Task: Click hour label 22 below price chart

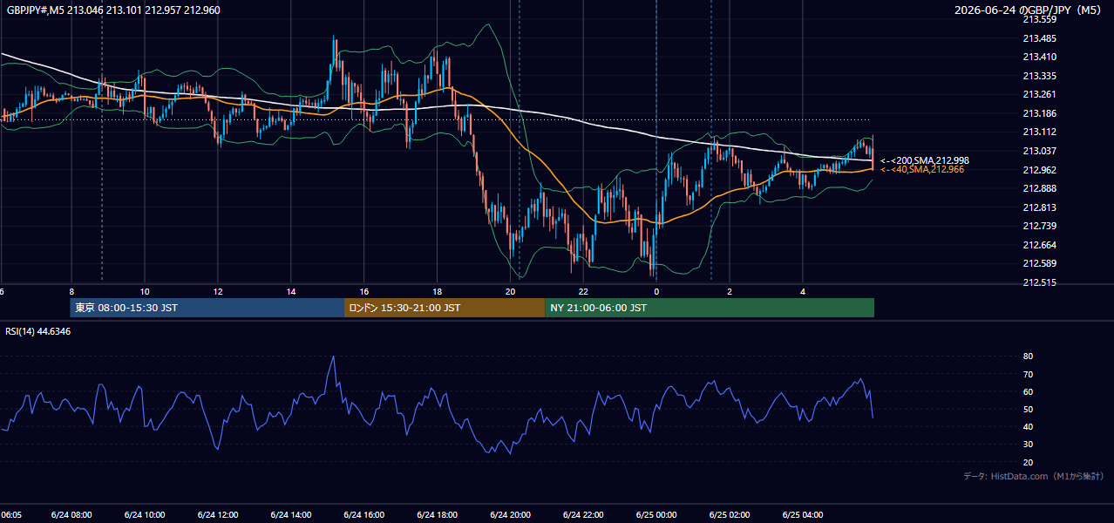Action: point(584,292)
